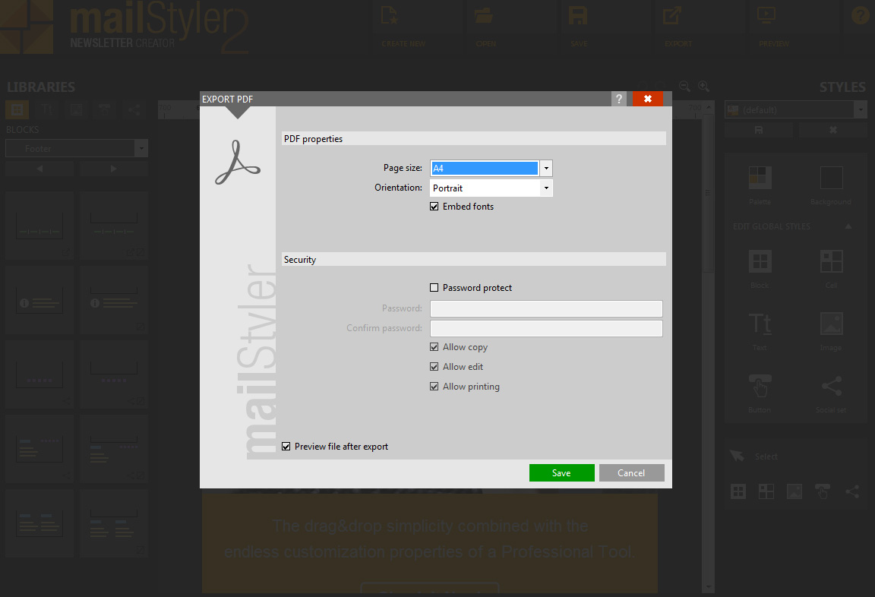Uncheck the Allow copy checkbox
This screenshot has width=875, height=597.
(x=434, y=347)
